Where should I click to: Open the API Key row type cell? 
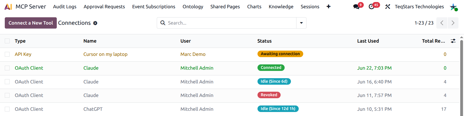point(23,54)
